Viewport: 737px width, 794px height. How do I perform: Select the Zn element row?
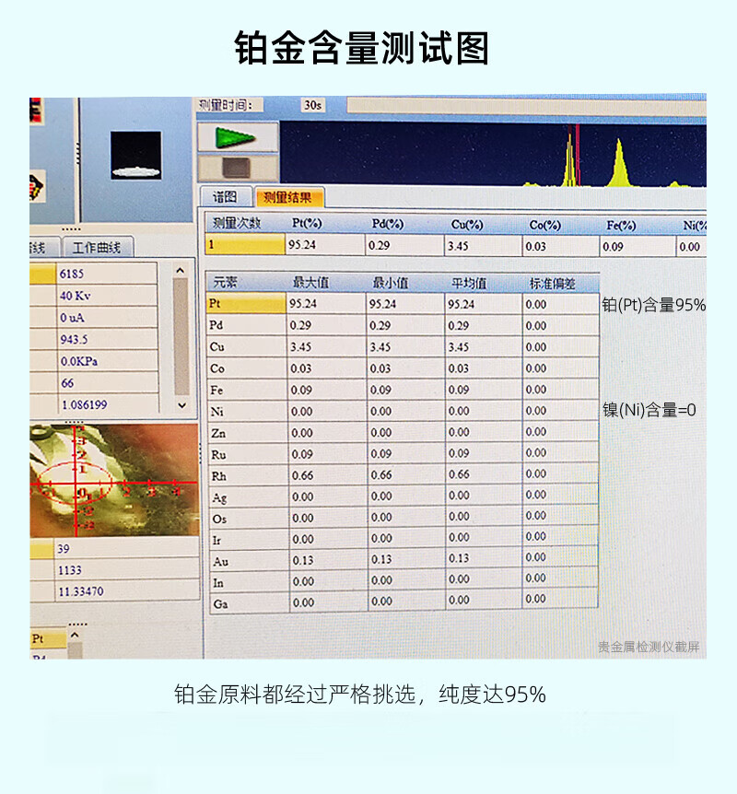[403, 432]
